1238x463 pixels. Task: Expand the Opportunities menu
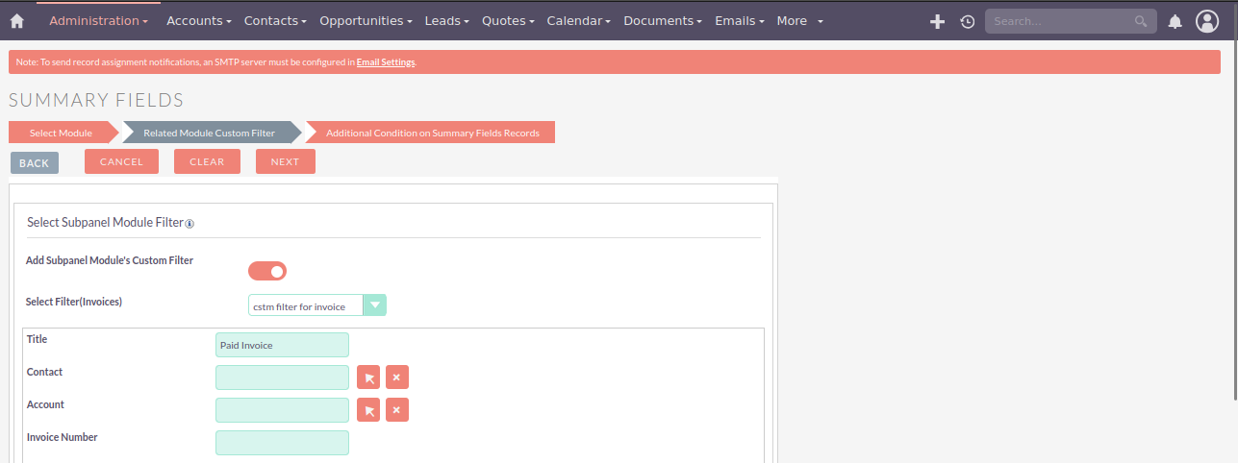(366, 21)
